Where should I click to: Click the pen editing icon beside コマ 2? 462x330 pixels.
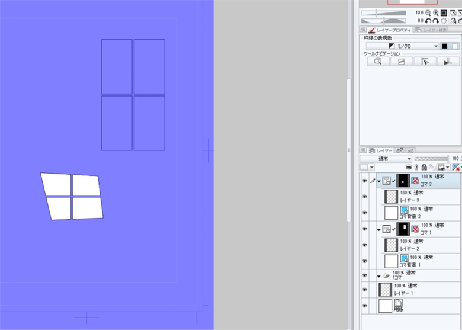[373, 181]
